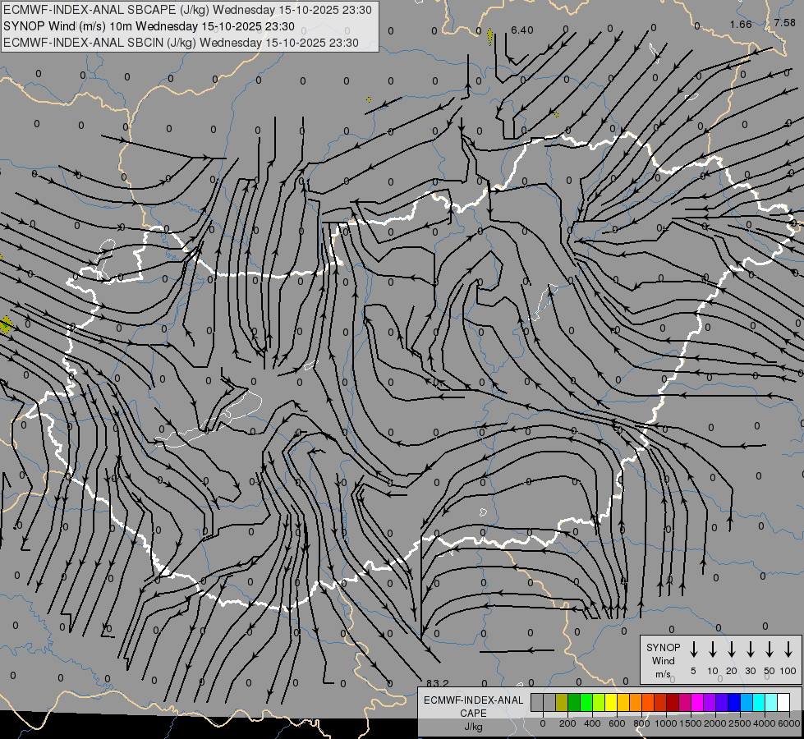The width and height of the screenshot is (804, 739).
Task: Click the '100' label under the last wind arrow
Action: 788,671
